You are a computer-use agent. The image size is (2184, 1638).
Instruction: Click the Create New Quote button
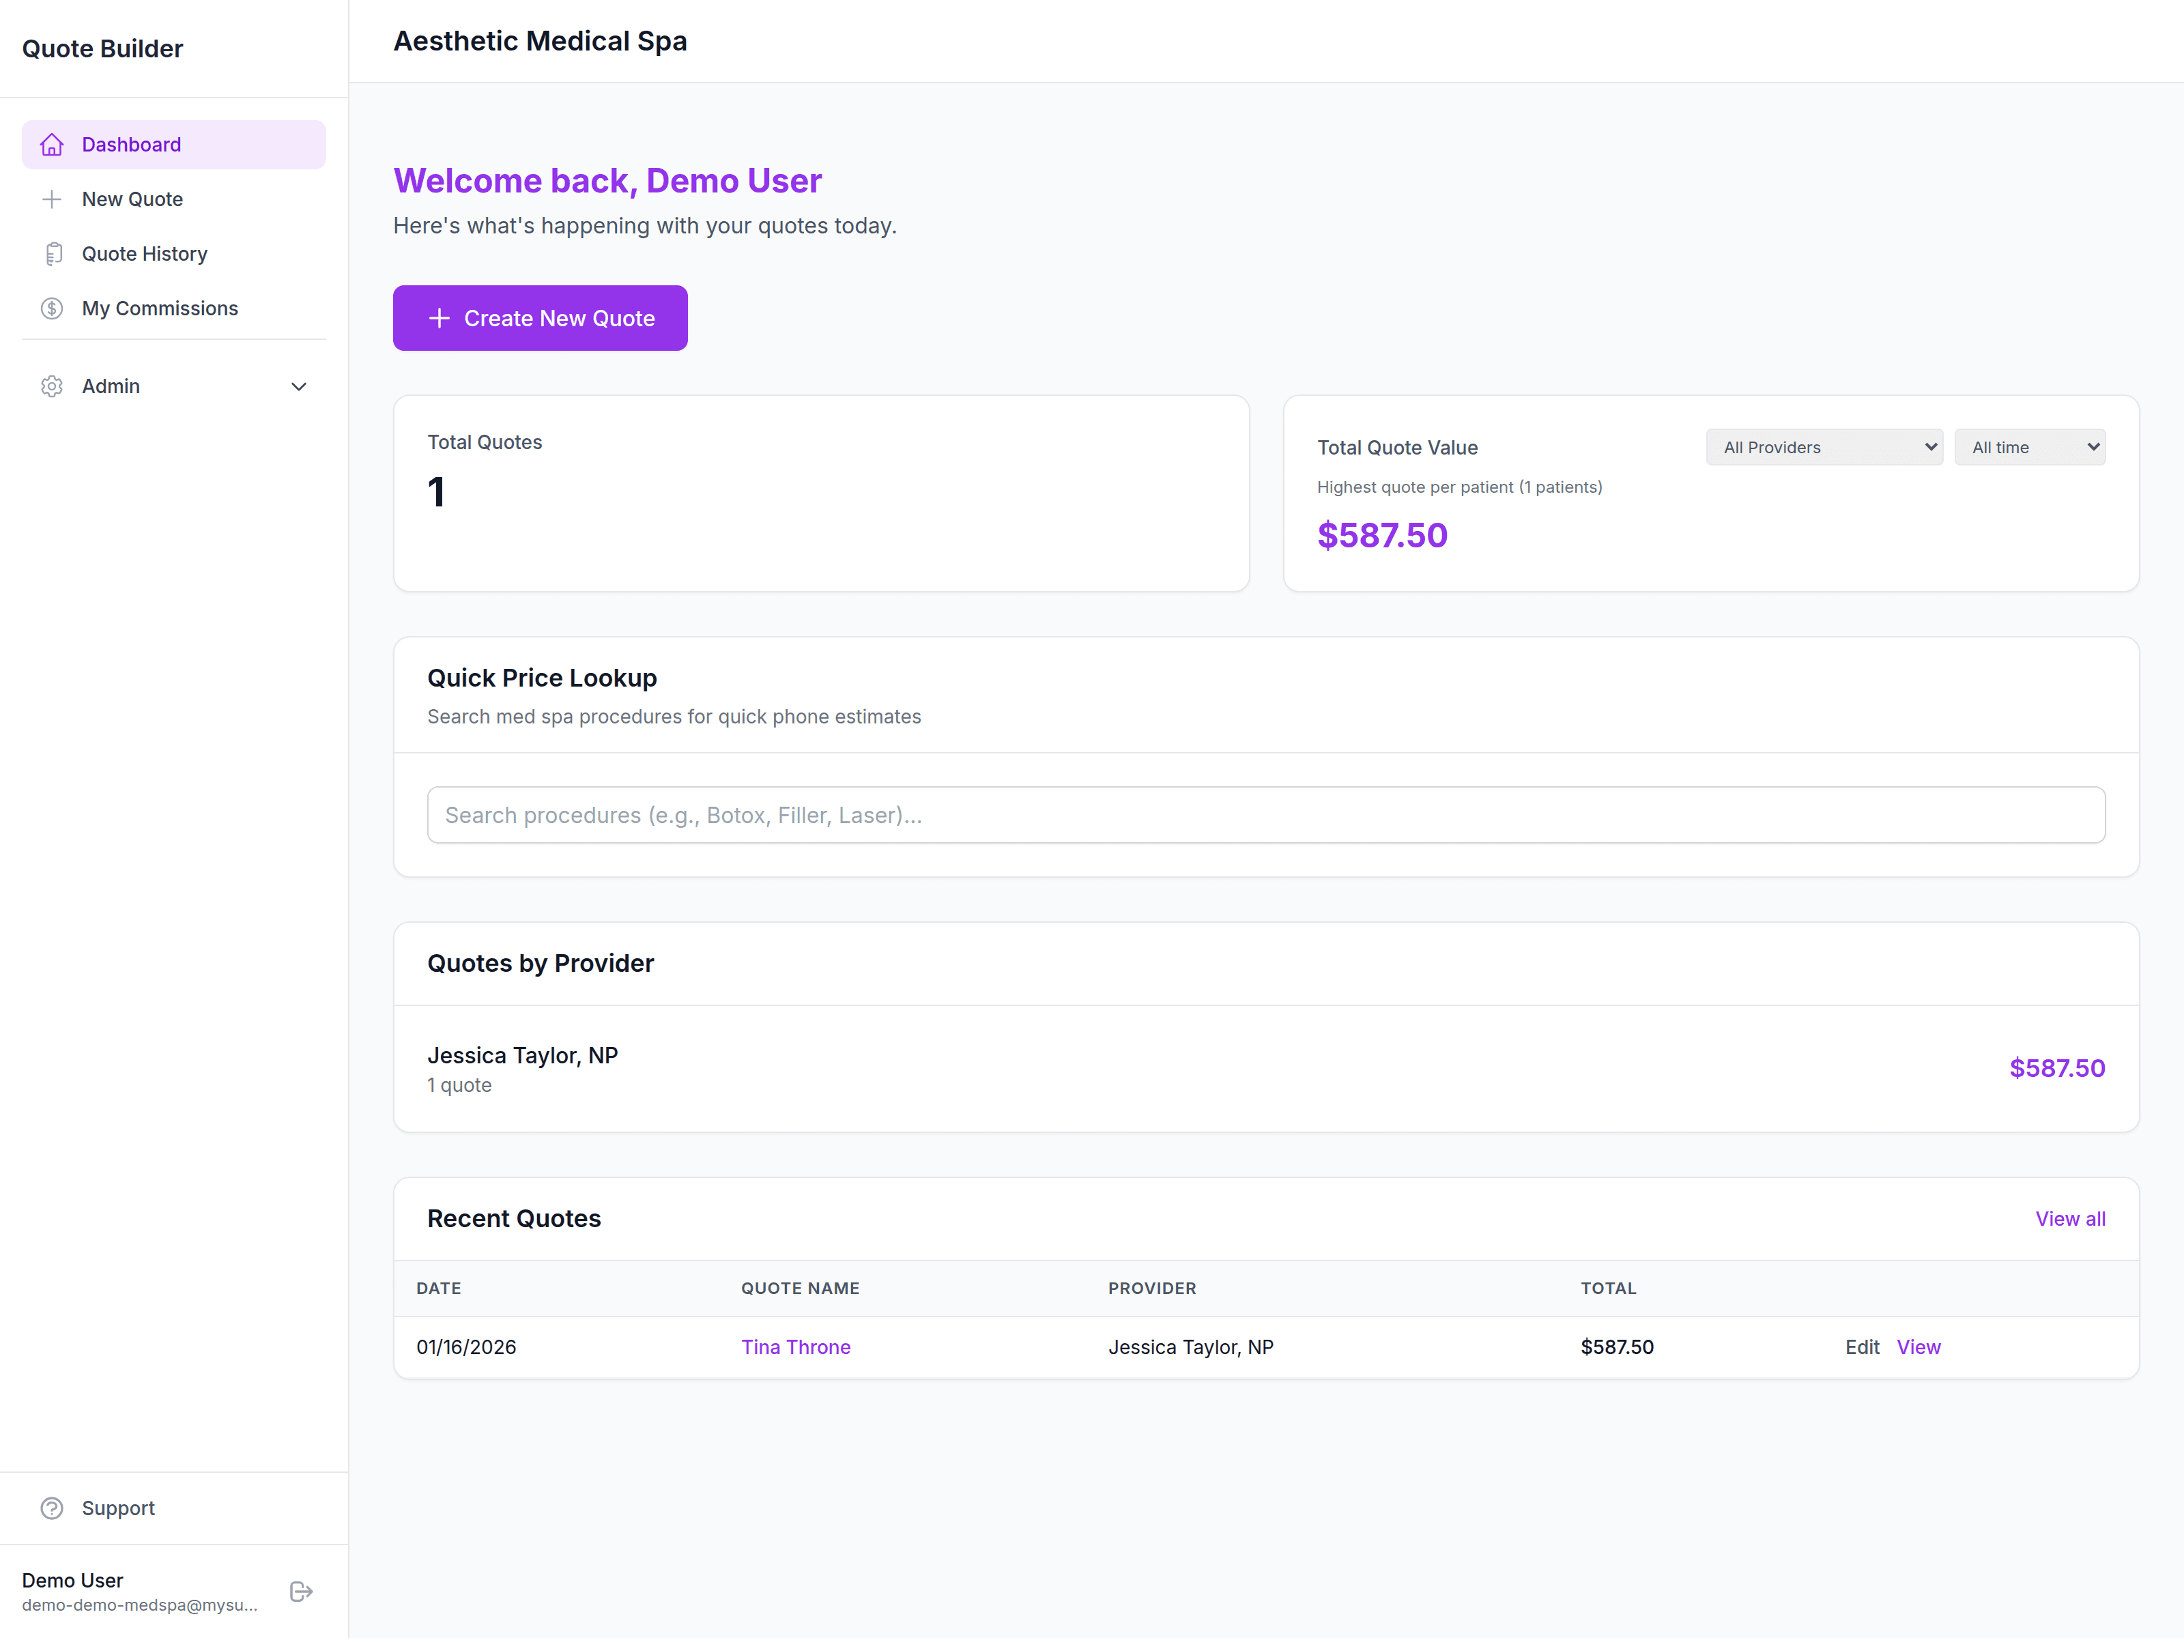(x=540, y=318)
